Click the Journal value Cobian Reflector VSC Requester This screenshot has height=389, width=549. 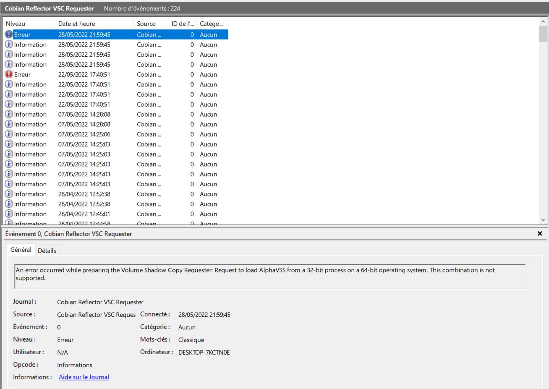click(100, 302)
